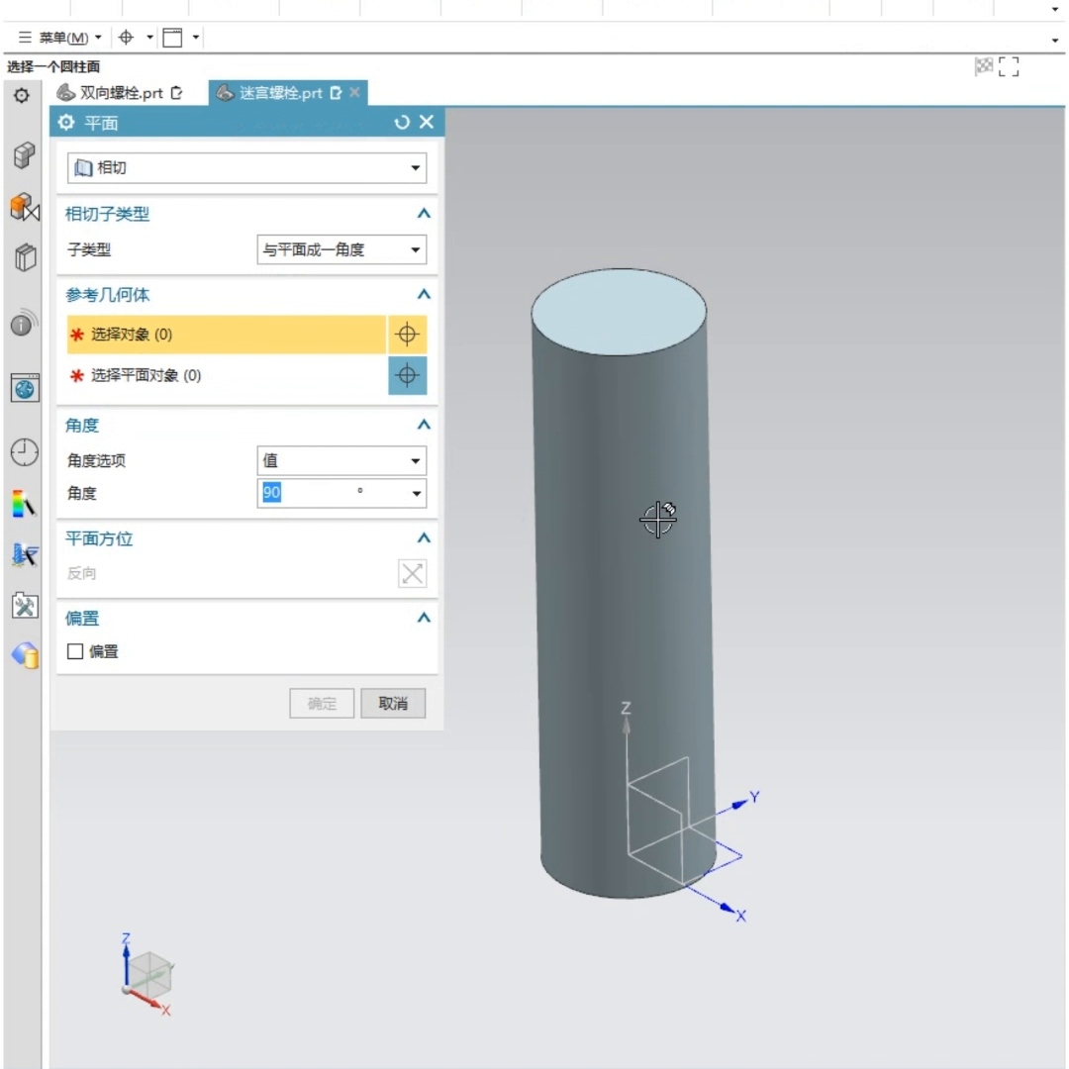Collapse the 相切子类型 section
The height and width of the screenshot is (1069, 1069).
tap(424, 214)
